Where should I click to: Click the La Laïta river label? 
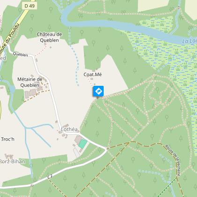(x=189, y=41)
